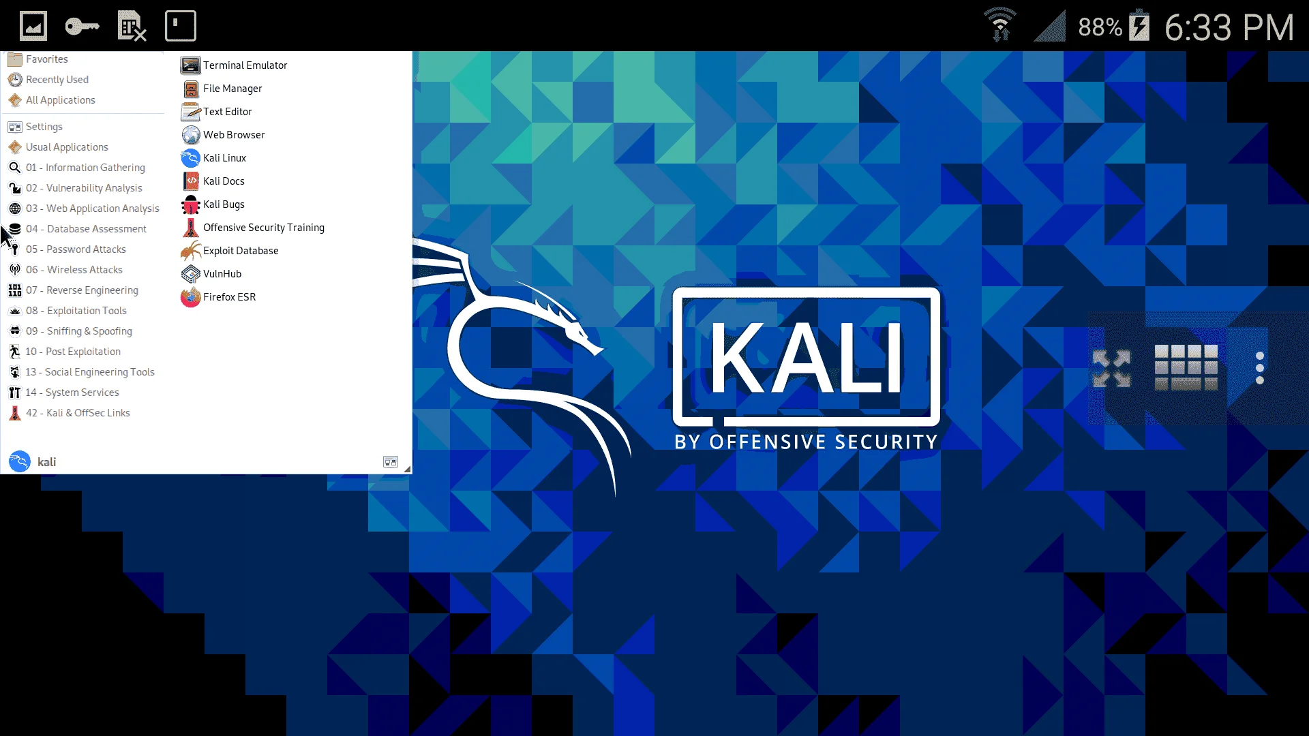The width and height of the screenshot is (1309, 736).
Task: Open 01 - Information Gathering category
Action: (76, 168)
